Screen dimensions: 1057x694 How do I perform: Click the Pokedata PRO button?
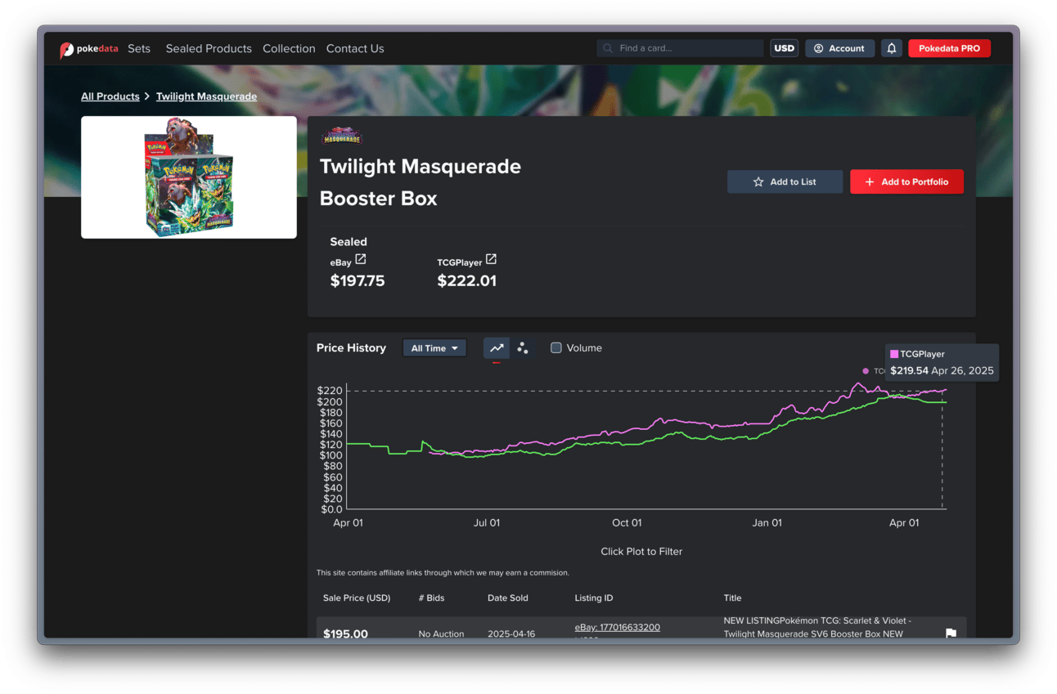[949, 48]
